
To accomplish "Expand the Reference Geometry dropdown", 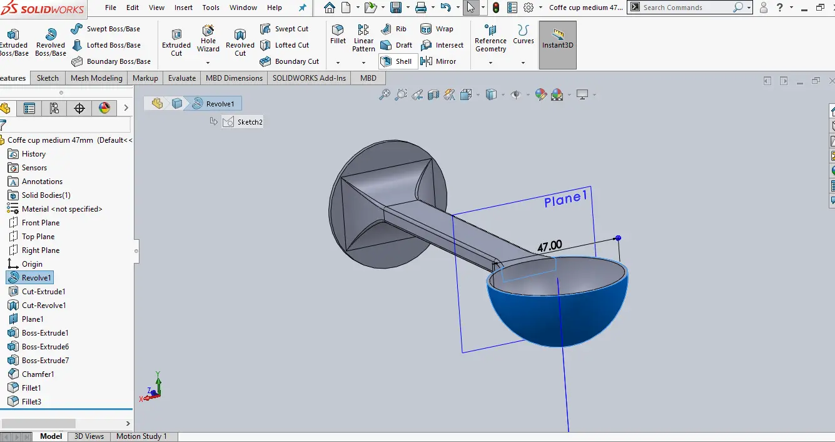I will coord(490,63).
